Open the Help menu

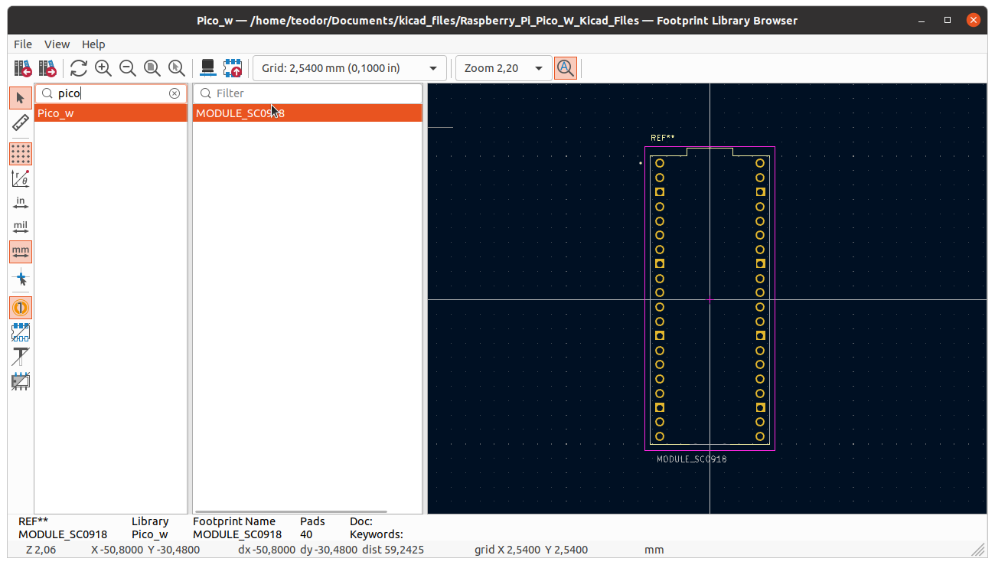(x=93, y=44)
